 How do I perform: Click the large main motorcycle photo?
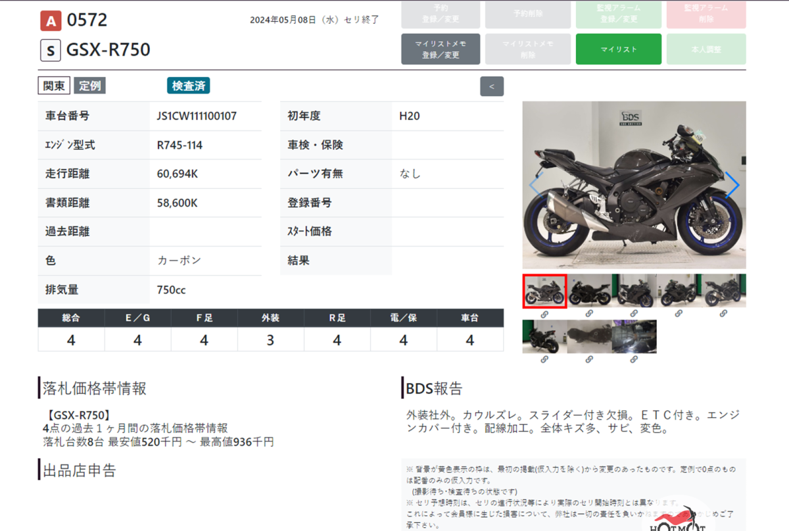(x=634, y=185)
